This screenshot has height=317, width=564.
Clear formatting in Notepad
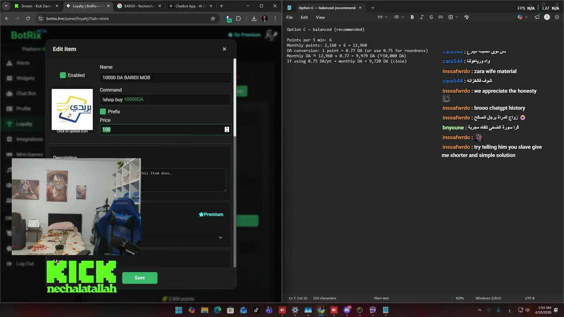coord(466,17)
